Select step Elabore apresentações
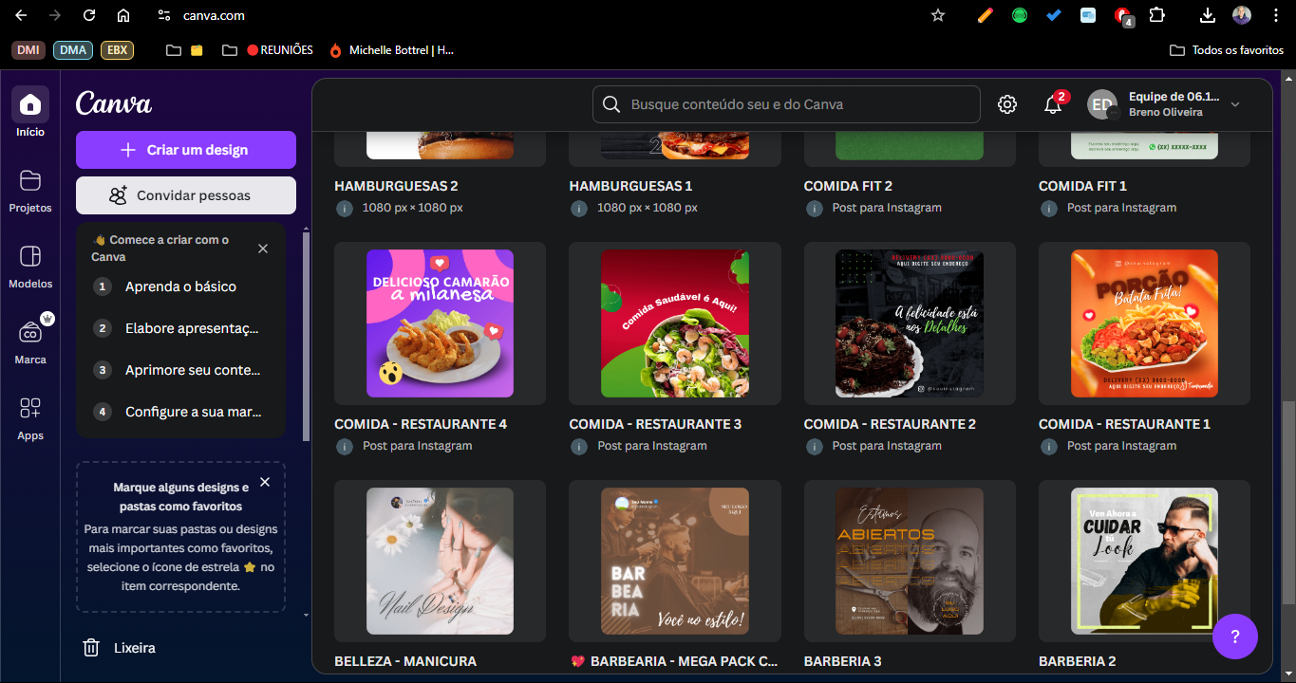Viewport: 1296px width, 683px height. point(180,328)
